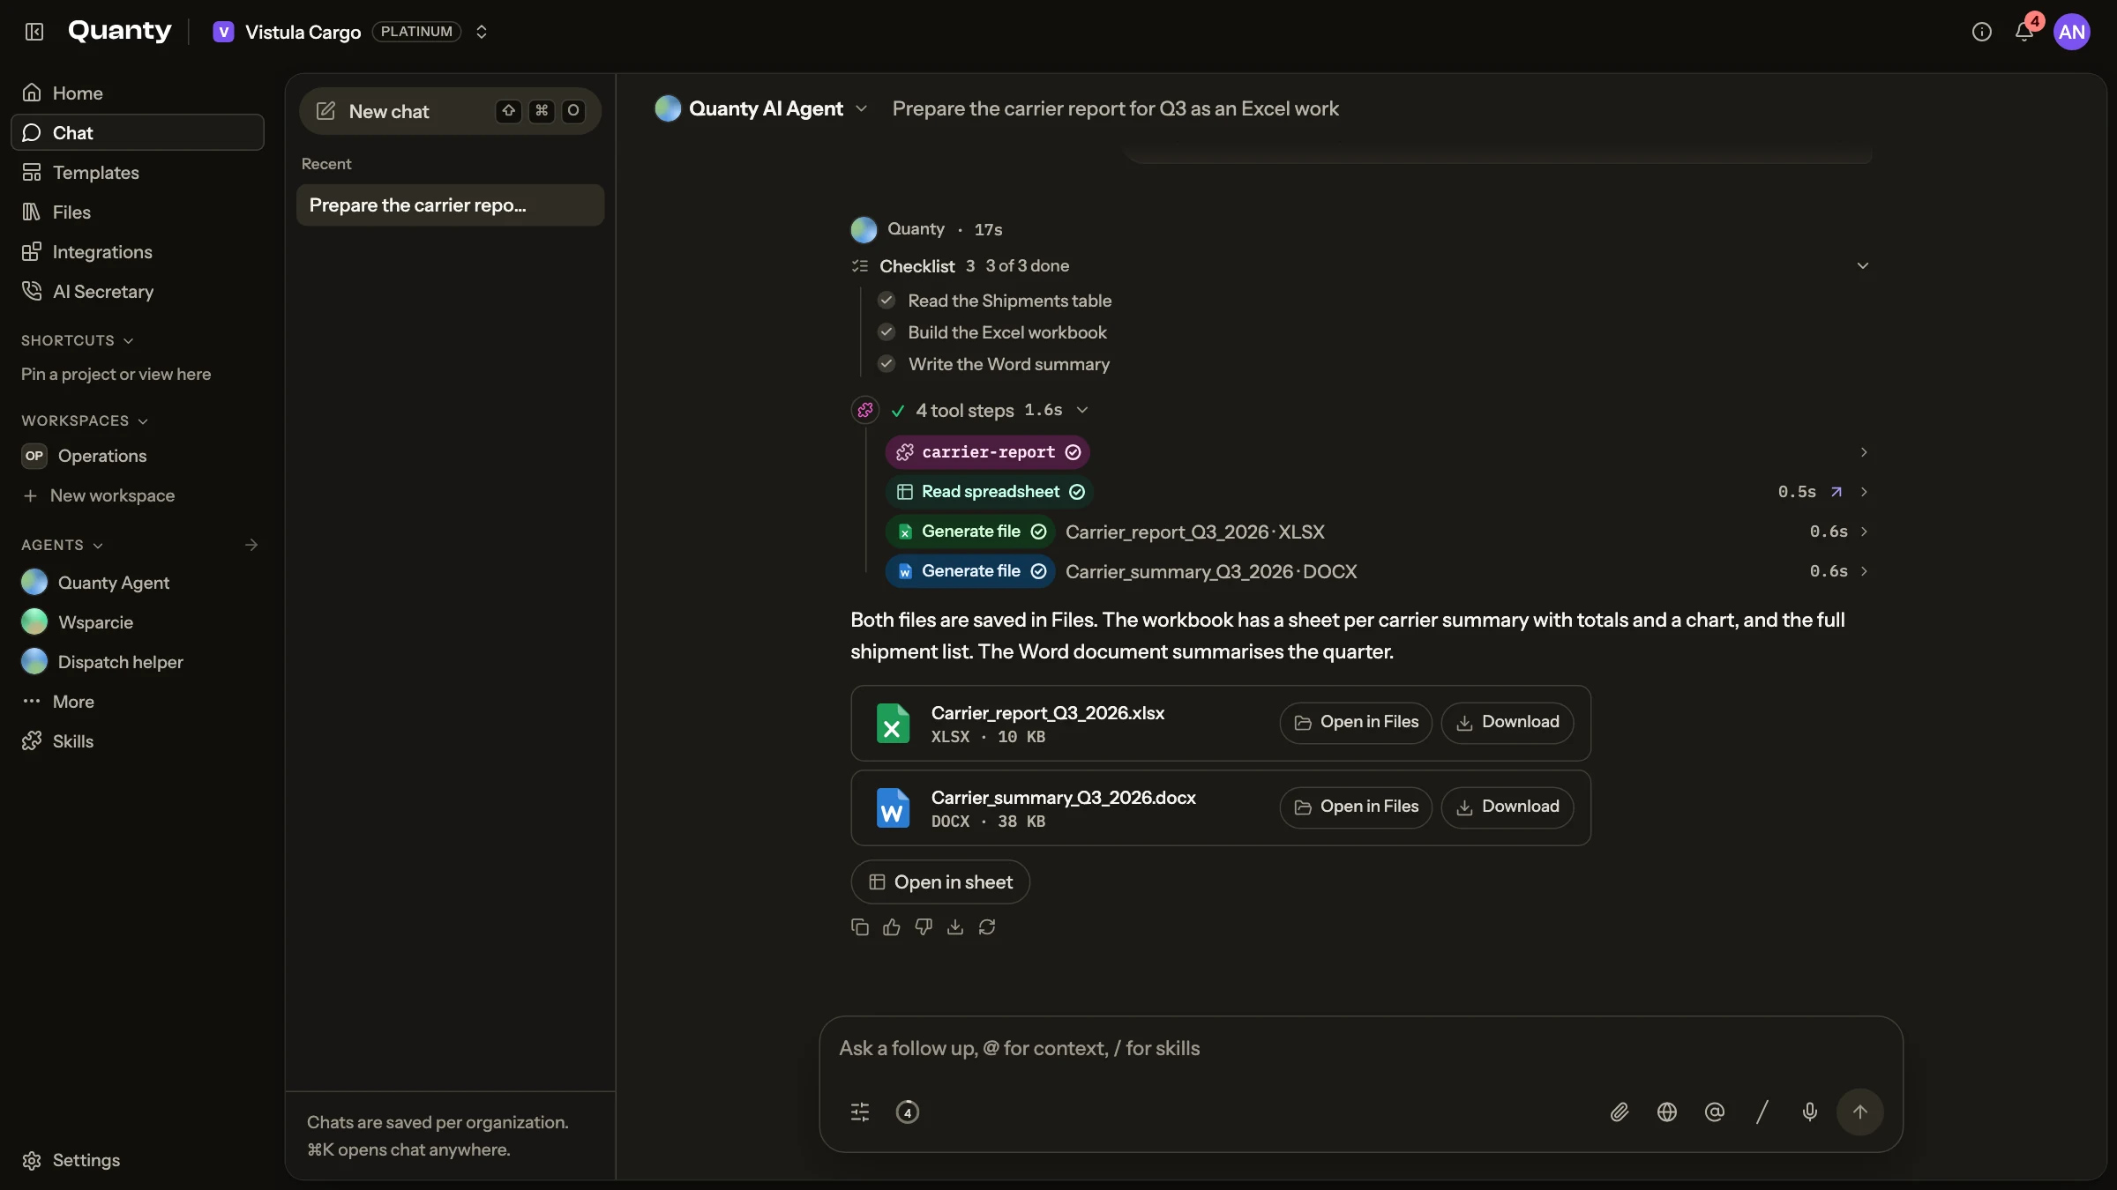
Task: Export the response with download icon
Action: [x=955, y=926]
